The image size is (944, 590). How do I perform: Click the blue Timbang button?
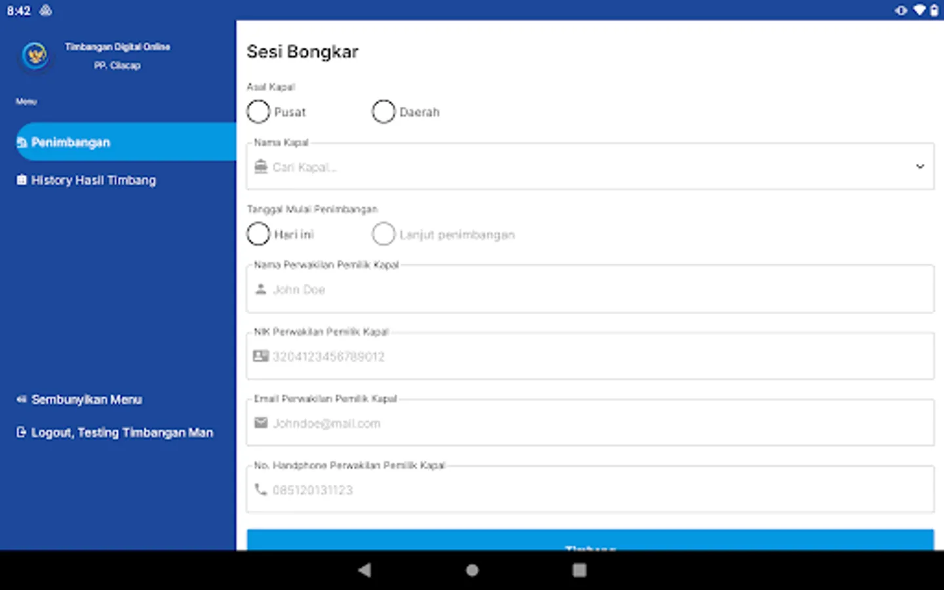pos(590,540)
